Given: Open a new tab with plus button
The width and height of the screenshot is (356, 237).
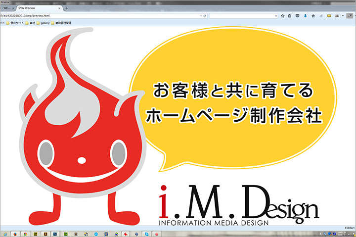Looking at the screenshot, I should (x=67, y=8).
